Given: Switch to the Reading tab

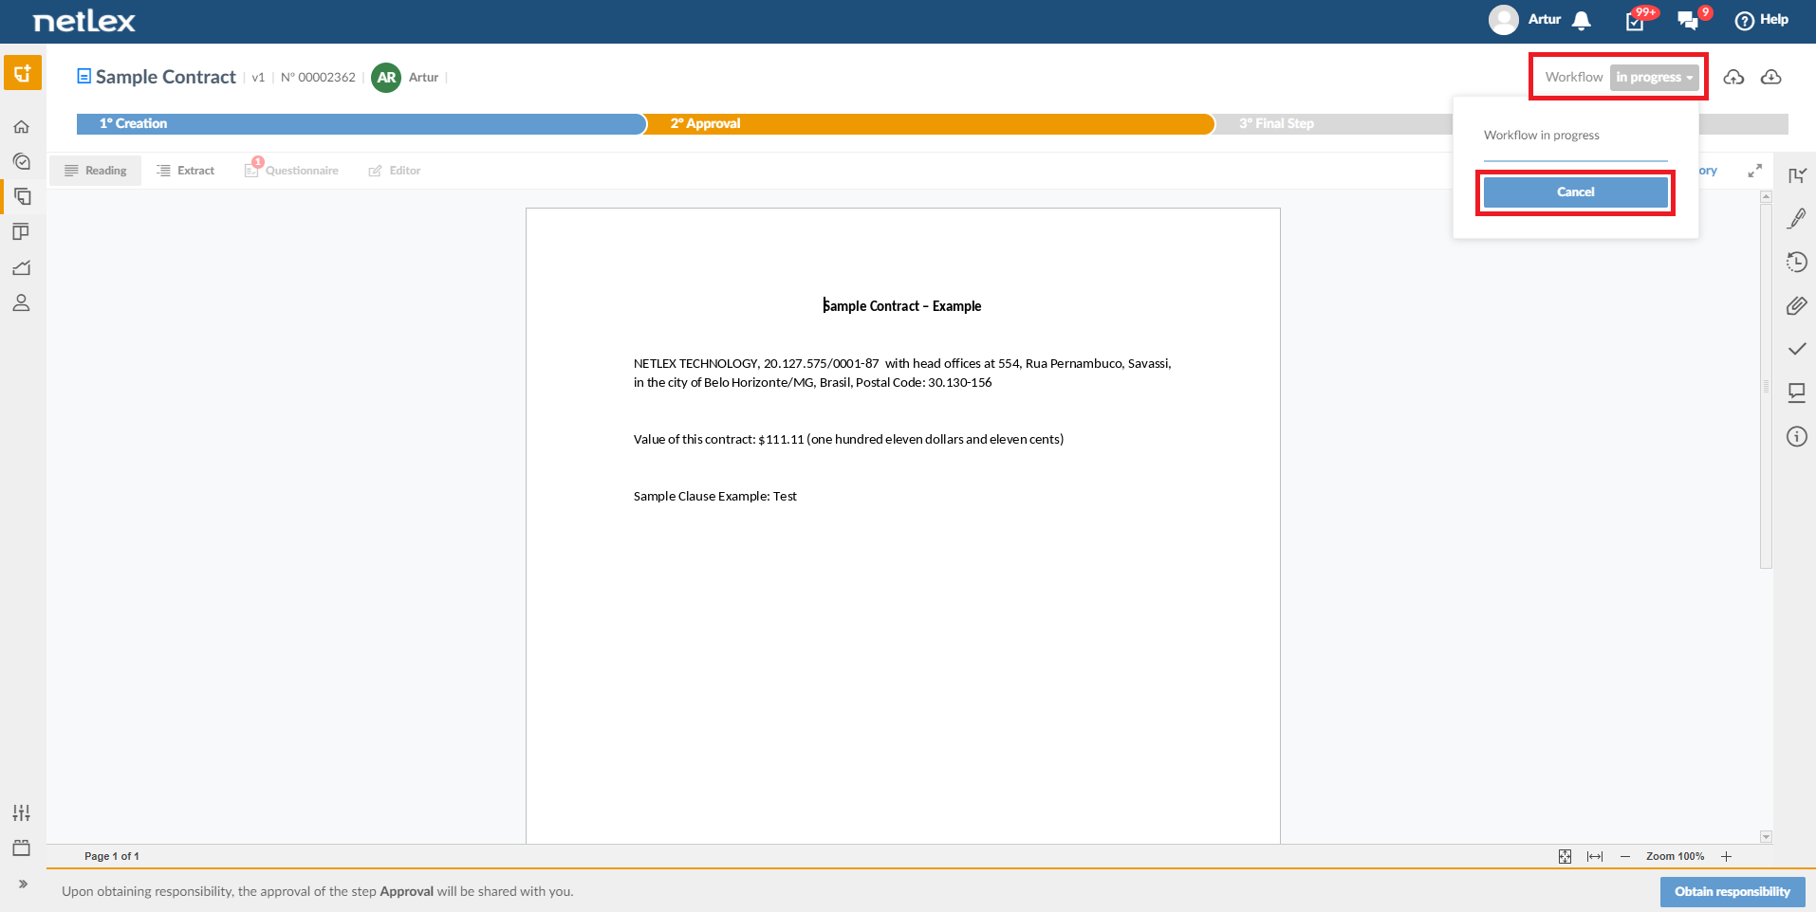Looking at the screenshot, I should click(x=95, y=171).
